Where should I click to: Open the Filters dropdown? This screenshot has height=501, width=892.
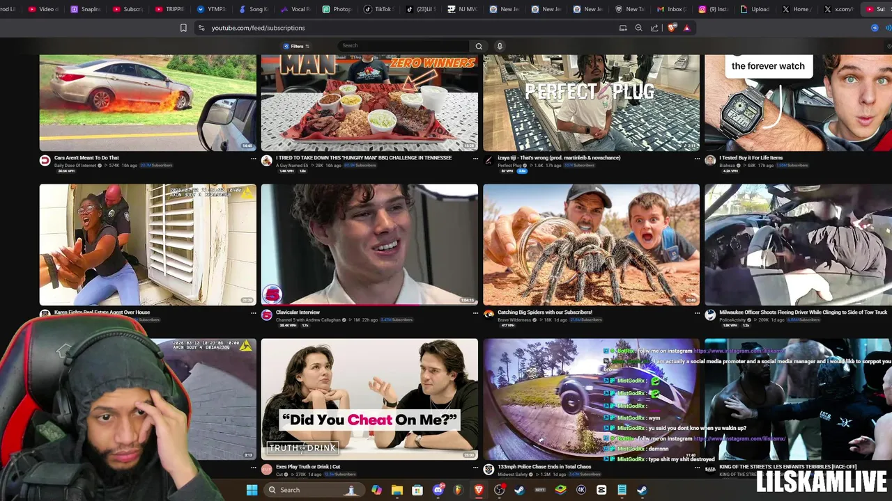click(296, 46)
